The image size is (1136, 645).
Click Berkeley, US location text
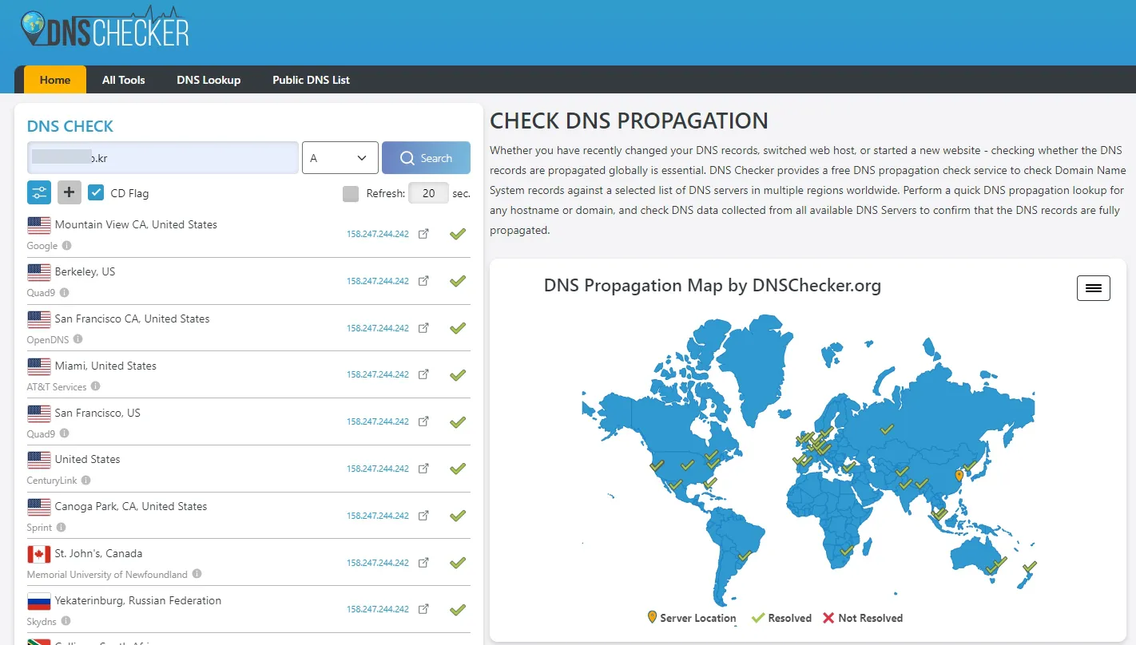[85, 271]
